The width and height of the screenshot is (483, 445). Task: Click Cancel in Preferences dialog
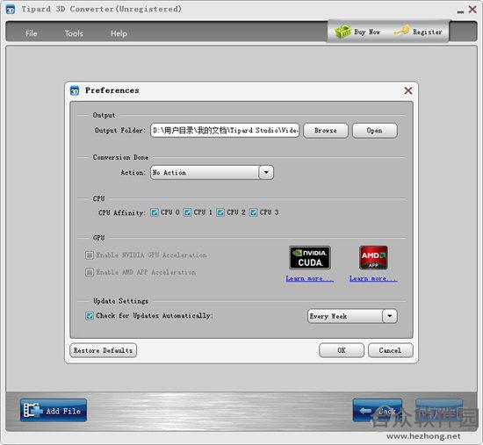tap(390, 350)
